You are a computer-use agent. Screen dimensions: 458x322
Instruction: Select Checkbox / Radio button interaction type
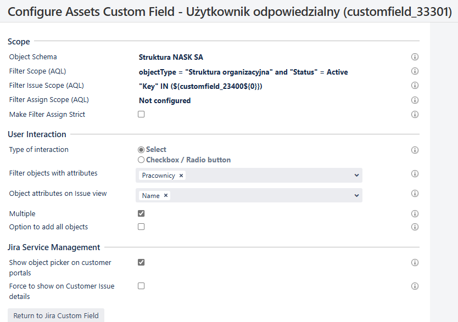coord(141,160)
